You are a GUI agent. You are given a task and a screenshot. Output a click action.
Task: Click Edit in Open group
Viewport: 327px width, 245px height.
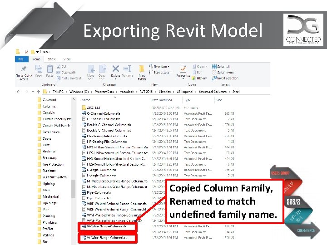(x=198, y=72)
